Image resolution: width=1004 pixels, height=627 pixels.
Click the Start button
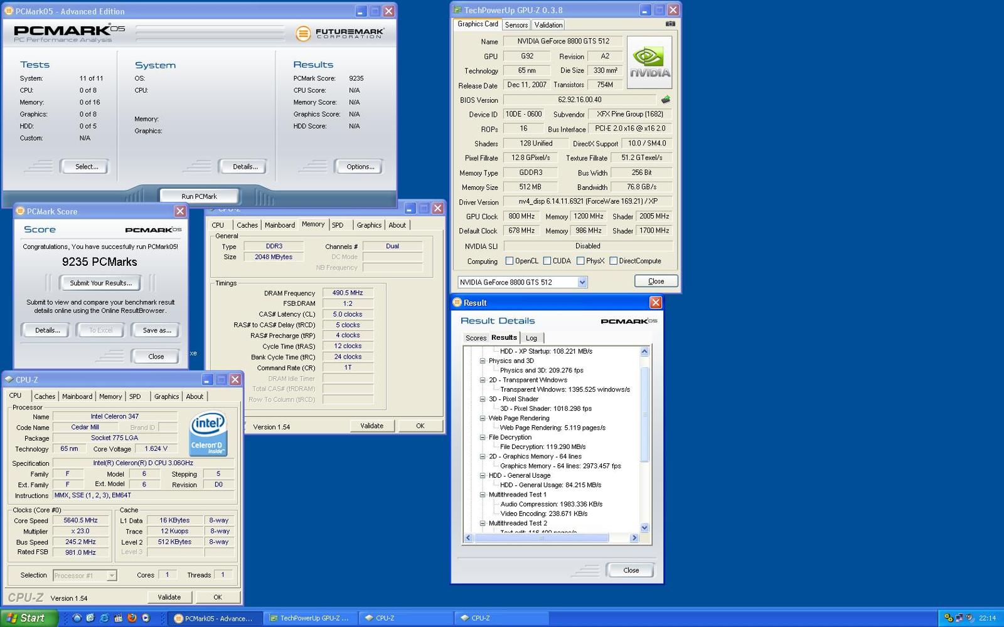29,618
